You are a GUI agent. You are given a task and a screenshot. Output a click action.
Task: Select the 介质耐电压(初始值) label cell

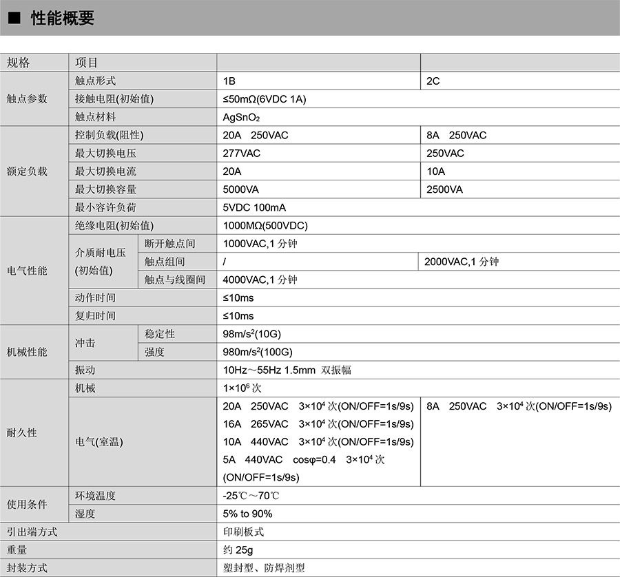(x=101, y=262)
